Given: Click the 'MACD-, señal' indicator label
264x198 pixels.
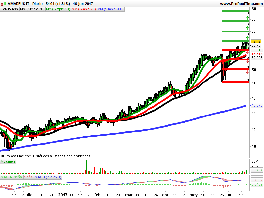Looking at the screenshot, I should click(12, 177).
